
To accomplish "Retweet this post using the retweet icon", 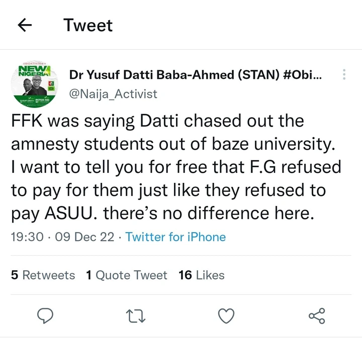I will tap(136, 315).
